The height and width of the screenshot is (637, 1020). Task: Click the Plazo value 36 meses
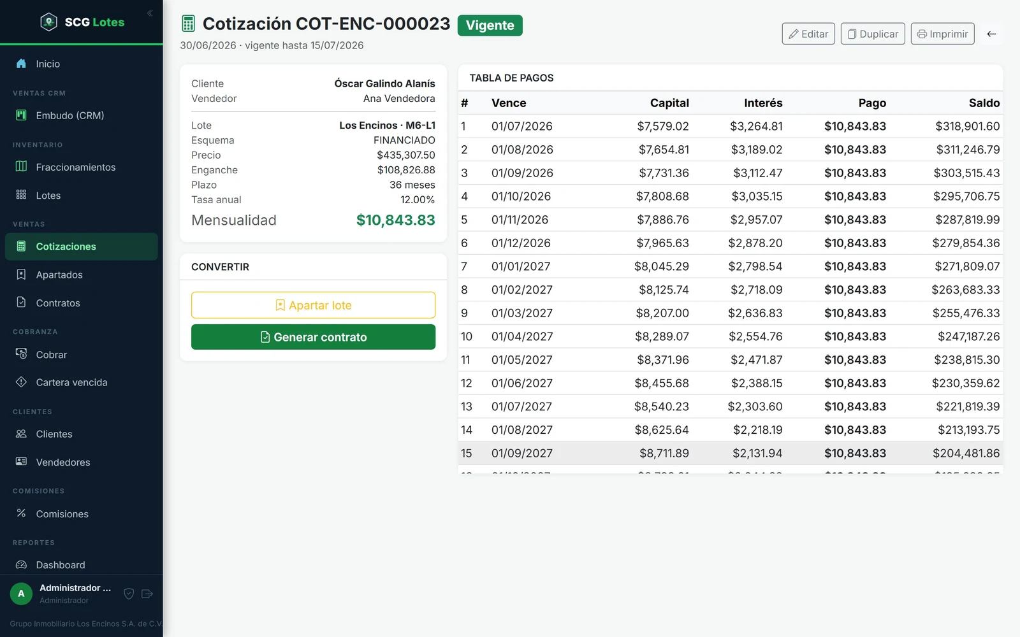pos(412,185)
